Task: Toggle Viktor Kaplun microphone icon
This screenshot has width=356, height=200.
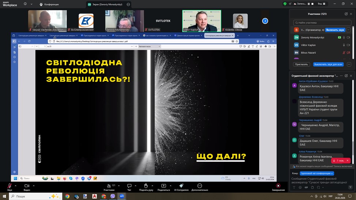Action: [344, 45]
